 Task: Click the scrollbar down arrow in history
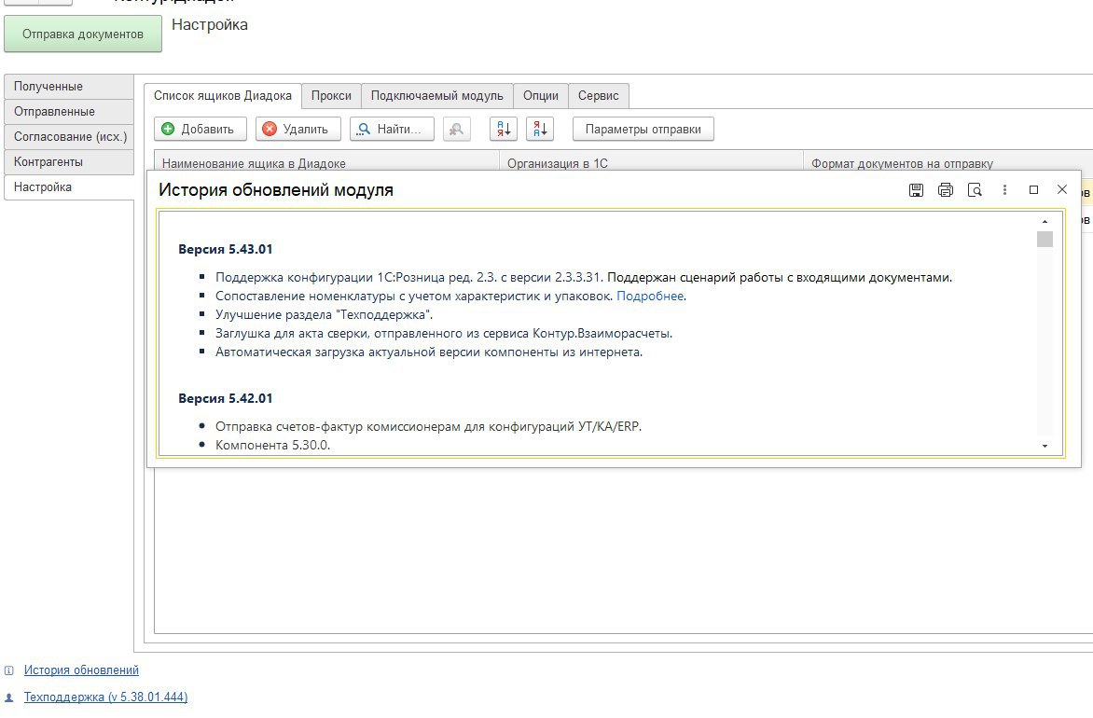pyautogui.click(x=1045, y=446)
